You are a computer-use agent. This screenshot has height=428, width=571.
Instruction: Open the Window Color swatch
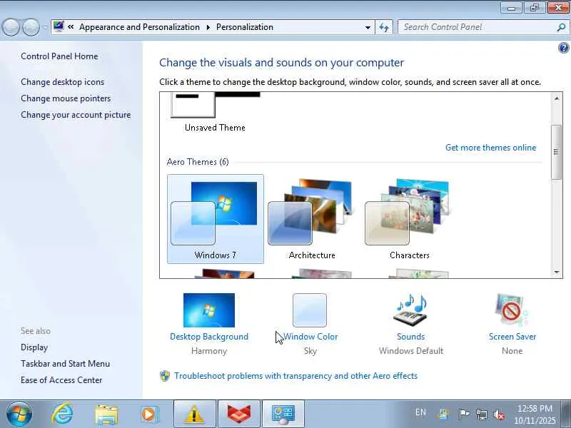(310, 310)
